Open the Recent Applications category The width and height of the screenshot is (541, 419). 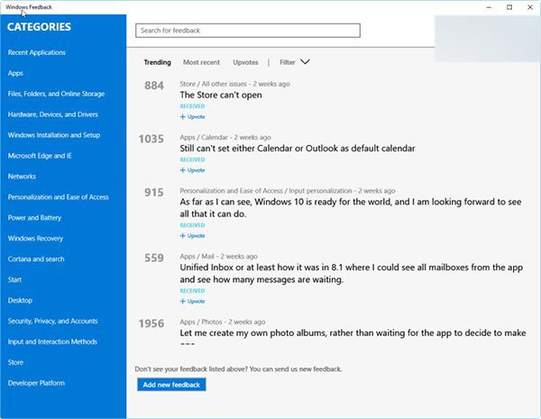click(x=37, y=52)
